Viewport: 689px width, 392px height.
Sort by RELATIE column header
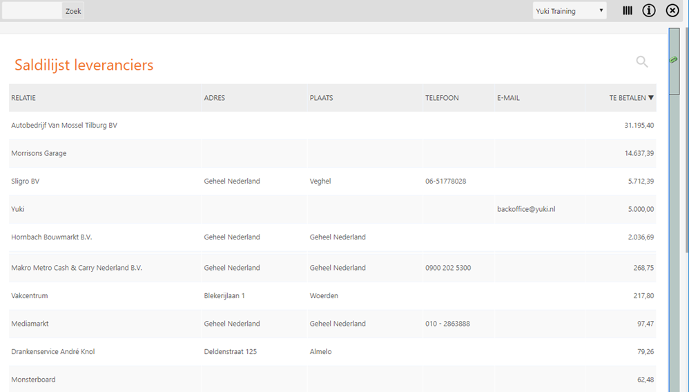[23, 98]
